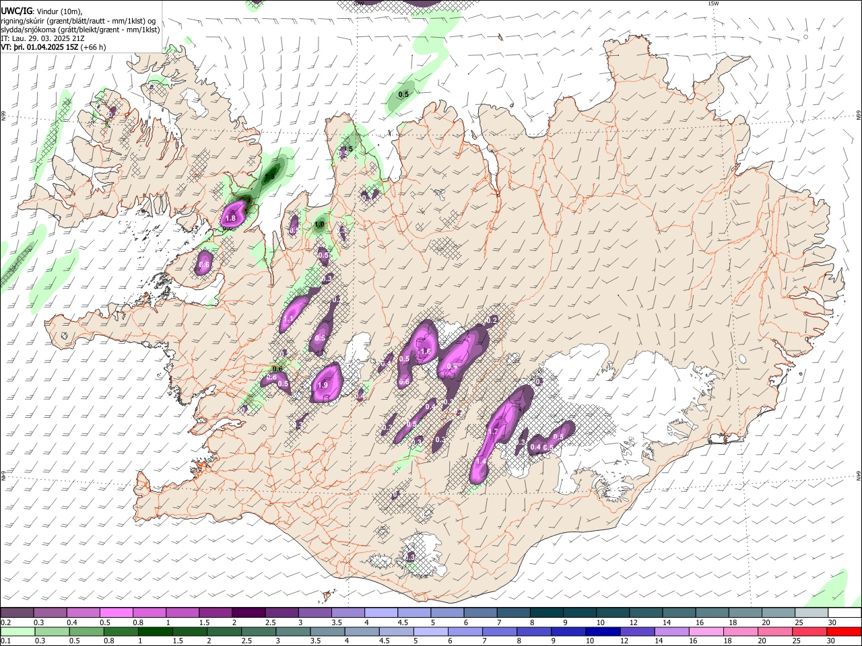Select the 1.6 precipitation value on the map

coord(426,351)
